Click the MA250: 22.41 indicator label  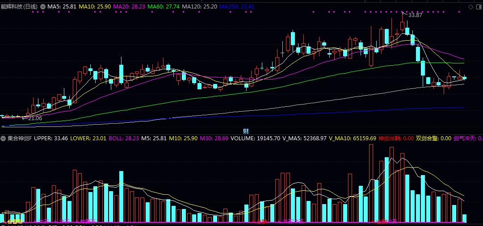(236, 6)
